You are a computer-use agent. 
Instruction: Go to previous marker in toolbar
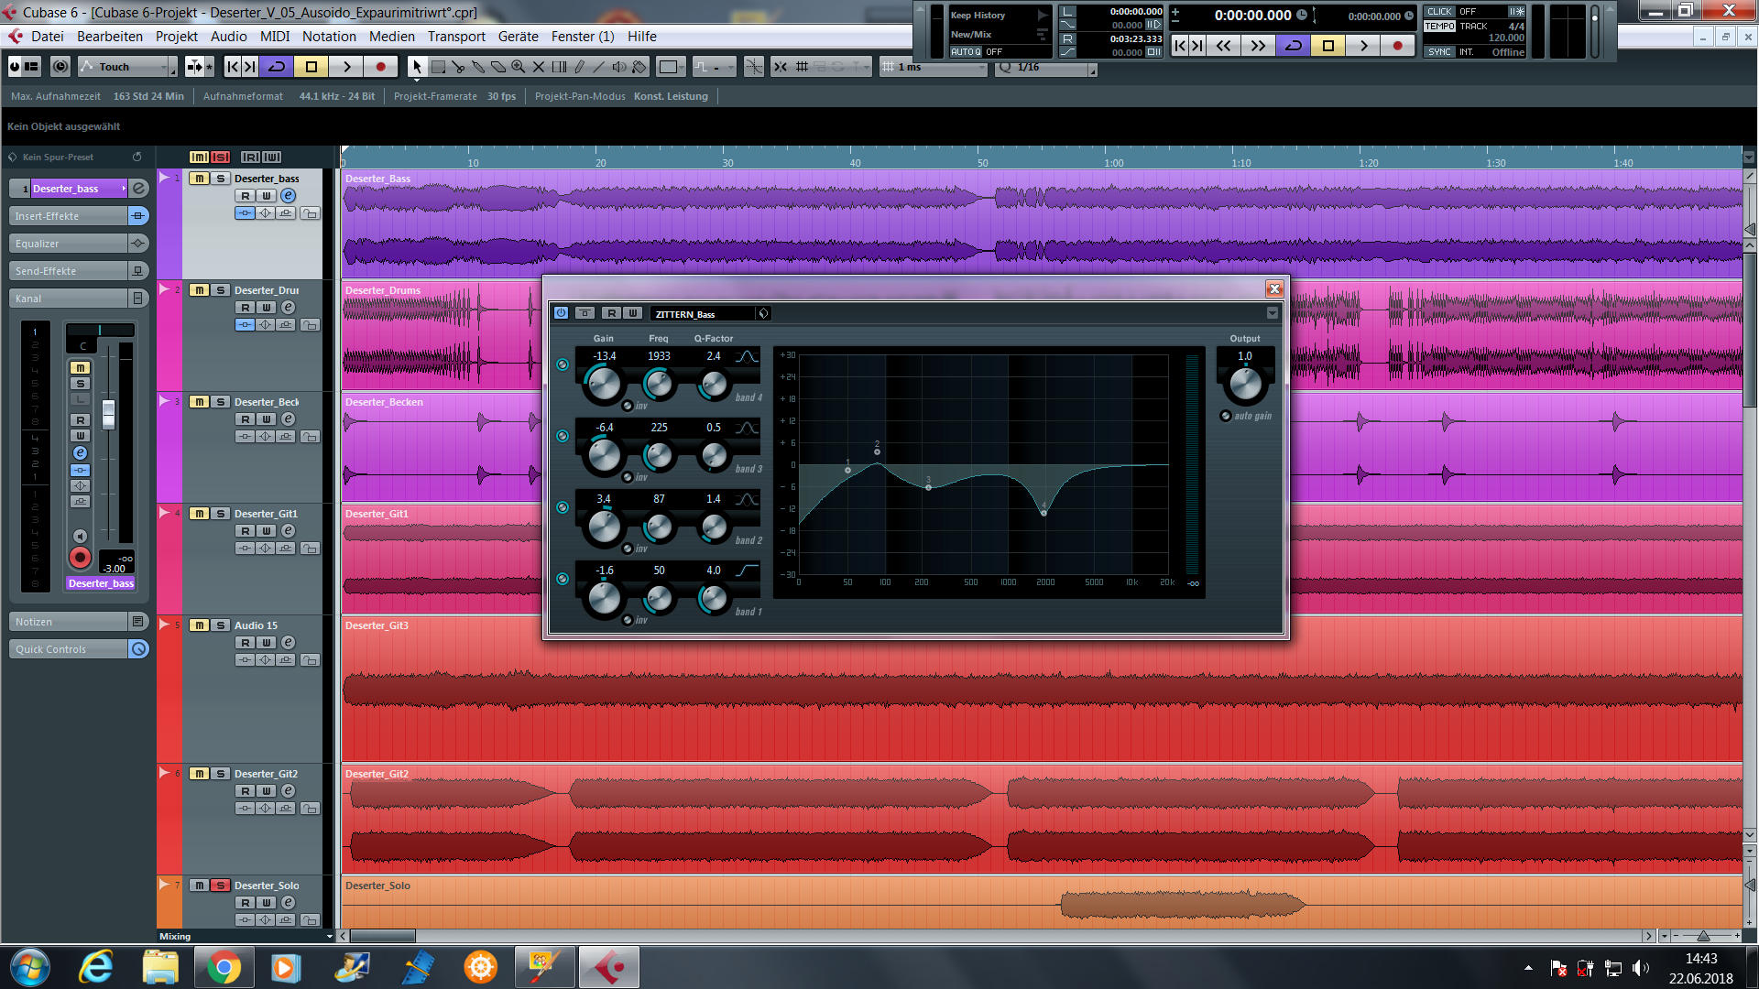click(x=233, y=67)
